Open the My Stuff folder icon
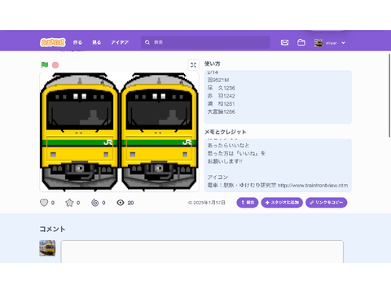Image resolution: width=391 pixels, height=293 pixels. (301, 42)
